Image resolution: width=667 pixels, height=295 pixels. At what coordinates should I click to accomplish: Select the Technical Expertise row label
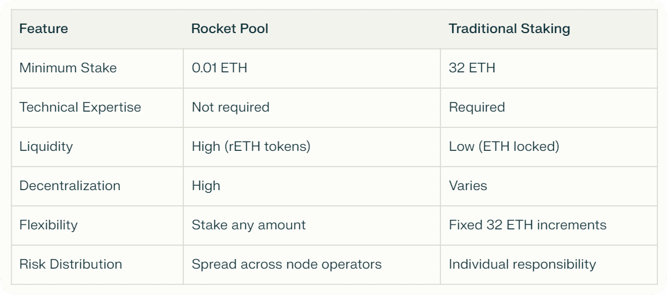[80, 107]
